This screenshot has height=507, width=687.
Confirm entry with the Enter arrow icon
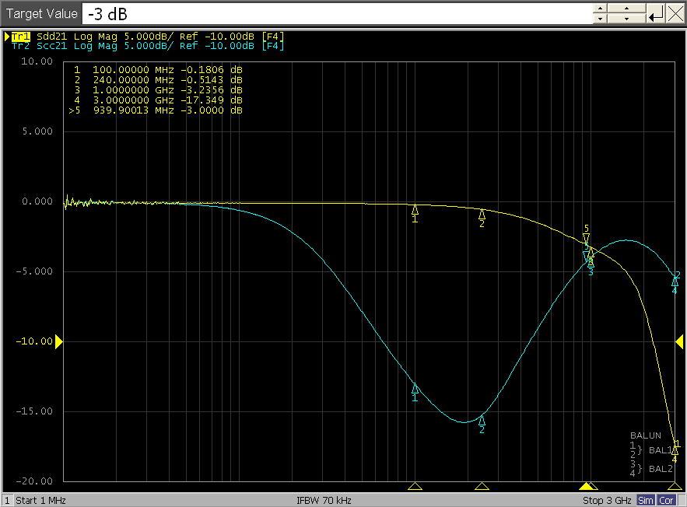pos(657,13)
